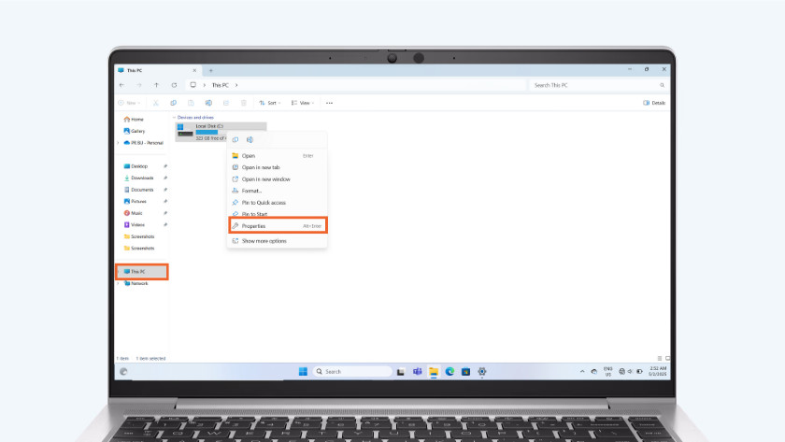Click the Windows Start button on taskbar

pos(303,372)
